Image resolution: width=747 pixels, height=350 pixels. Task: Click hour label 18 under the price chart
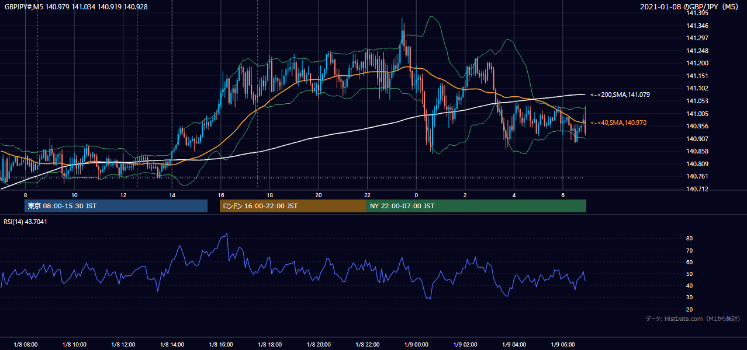(269, 195)
